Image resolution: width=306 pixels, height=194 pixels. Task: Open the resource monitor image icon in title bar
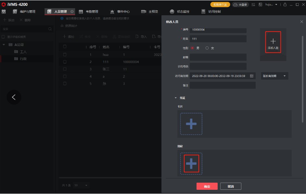(260, 5)
